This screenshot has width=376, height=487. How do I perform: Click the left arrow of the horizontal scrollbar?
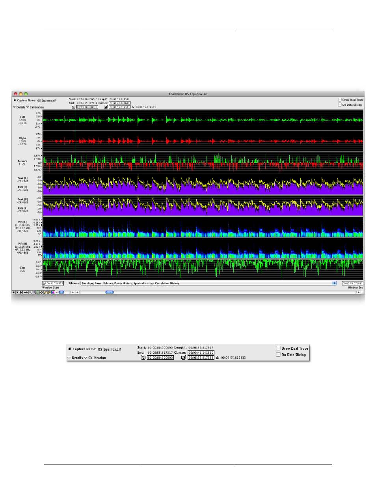[x=77, y=292]
